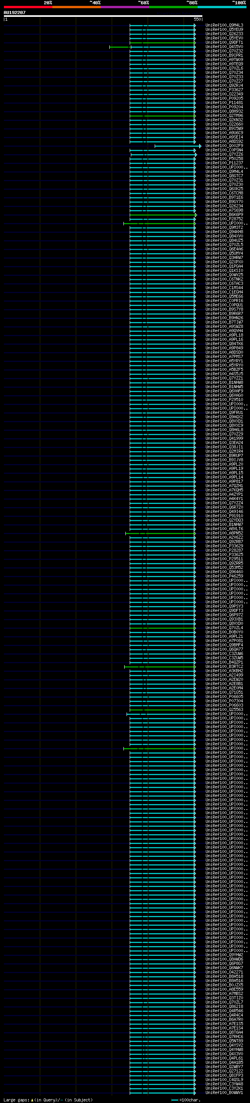Select the UniRef100_C6TCM8 label
The width and height of the screenshot is (250, 1103).
pyautogui.click(x=224, y=193)
